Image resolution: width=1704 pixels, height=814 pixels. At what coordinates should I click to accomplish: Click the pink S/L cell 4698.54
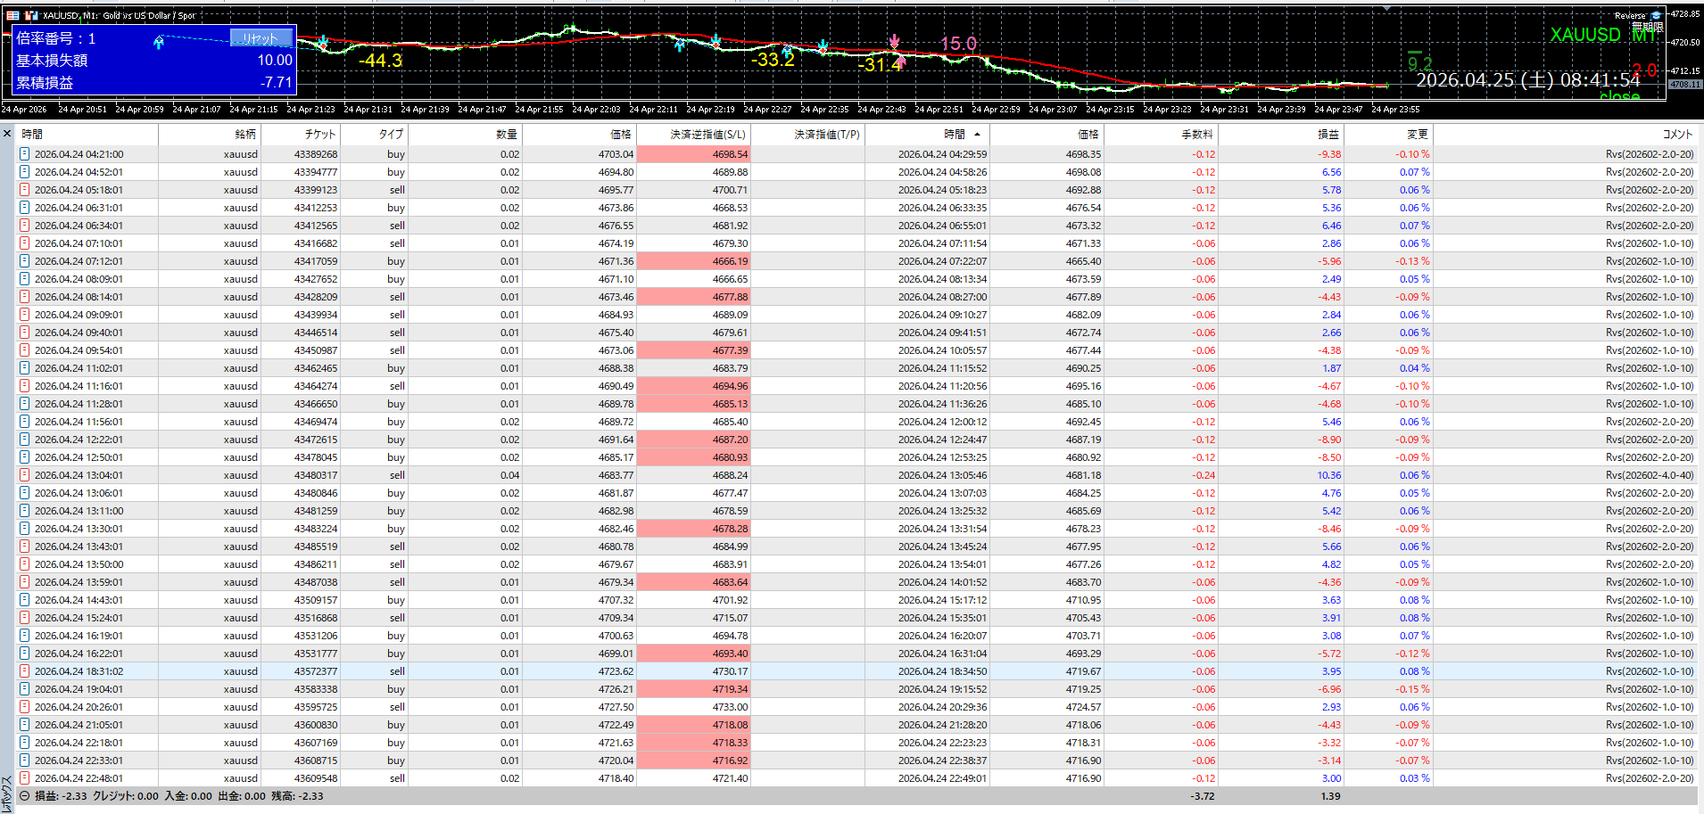[693, 154]
